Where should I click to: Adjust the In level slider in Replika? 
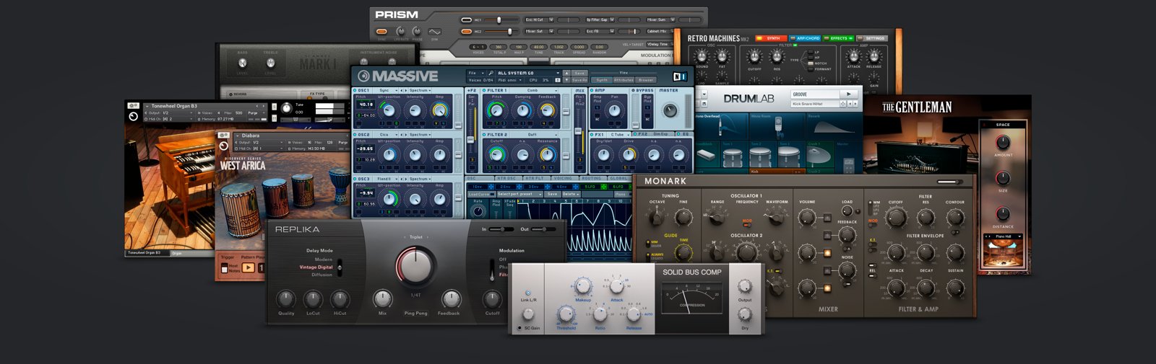point(502,229)
